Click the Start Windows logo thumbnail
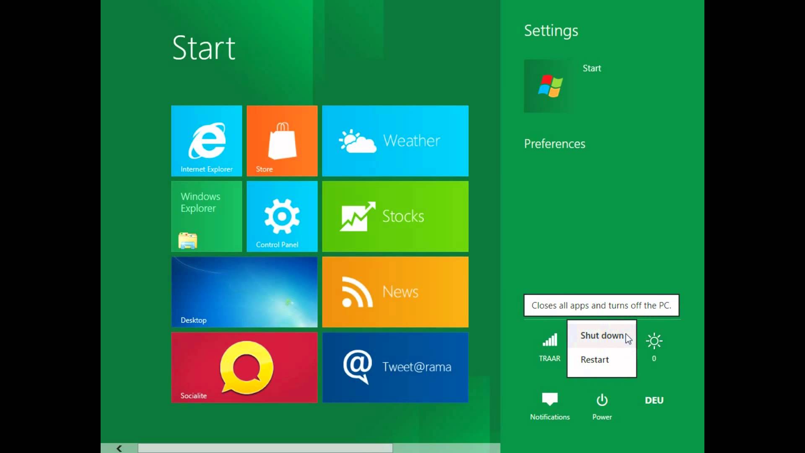This screenshot has height=453, width=805. [x=550, y=86]
